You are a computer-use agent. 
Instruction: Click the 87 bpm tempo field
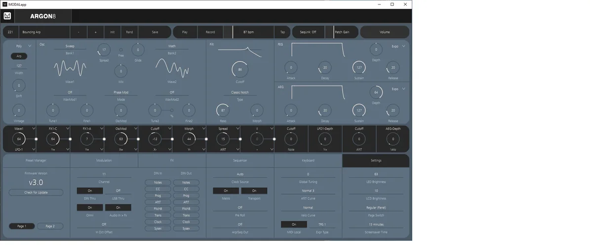click(253, 32)
